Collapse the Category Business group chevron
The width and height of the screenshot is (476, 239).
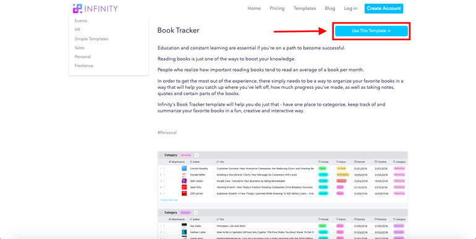[161, 212]
